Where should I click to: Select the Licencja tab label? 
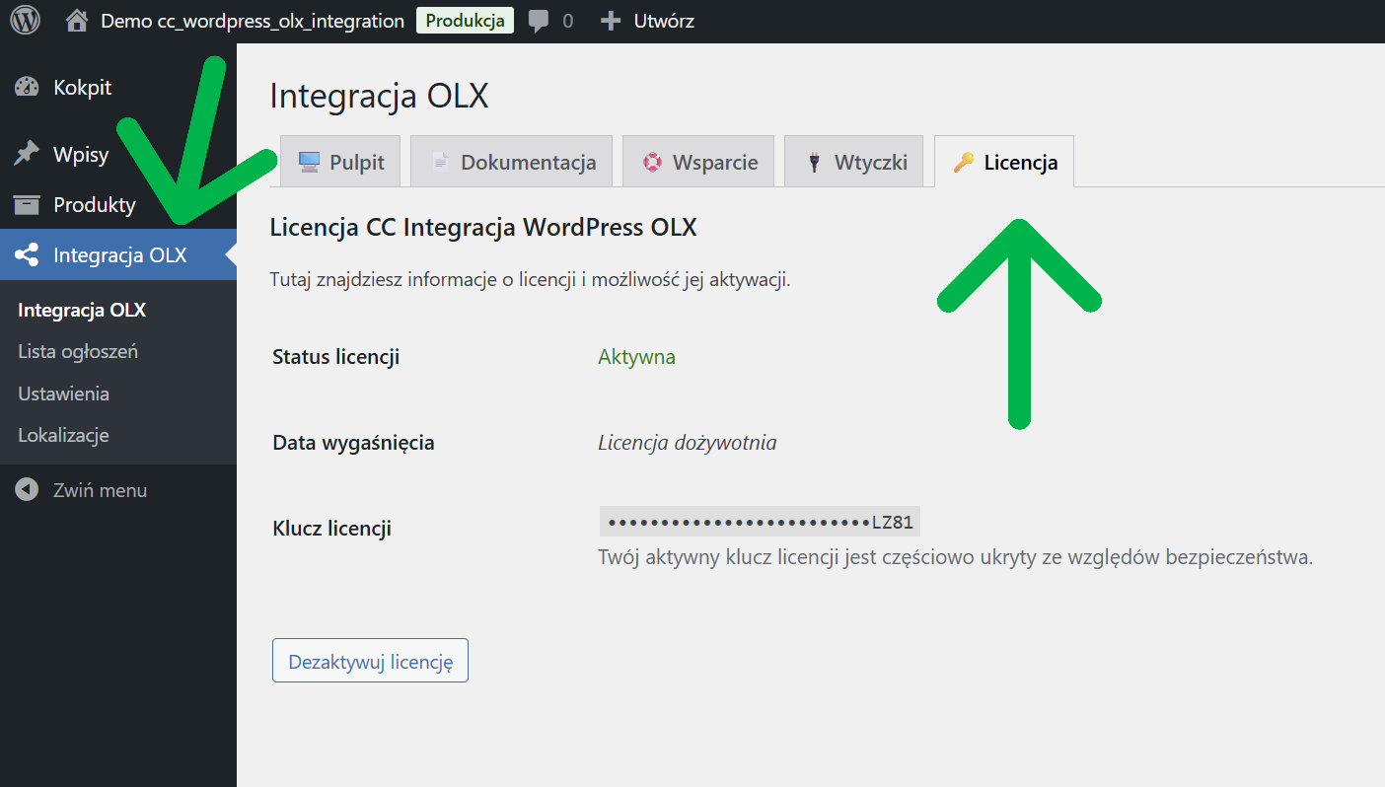tap(1021, 163)
